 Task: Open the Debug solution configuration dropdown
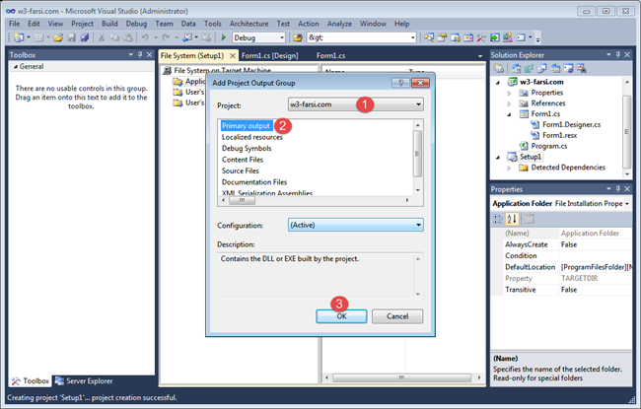pos(266,37)
